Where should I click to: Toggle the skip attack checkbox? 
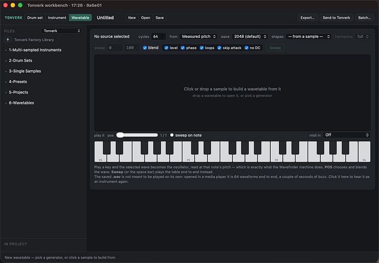[219, 48]
